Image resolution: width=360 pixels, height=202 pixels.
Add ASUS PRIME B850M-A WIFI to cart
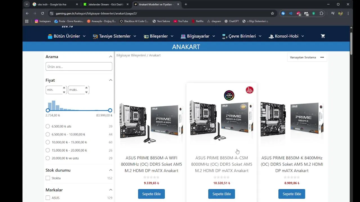(x=151, y=194)
